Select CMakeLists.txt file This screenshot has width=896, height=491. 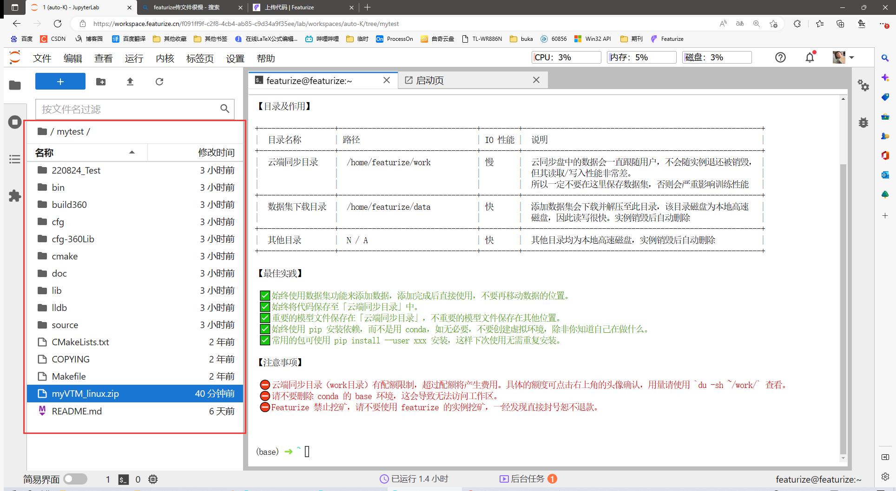[x=135, y=342]
